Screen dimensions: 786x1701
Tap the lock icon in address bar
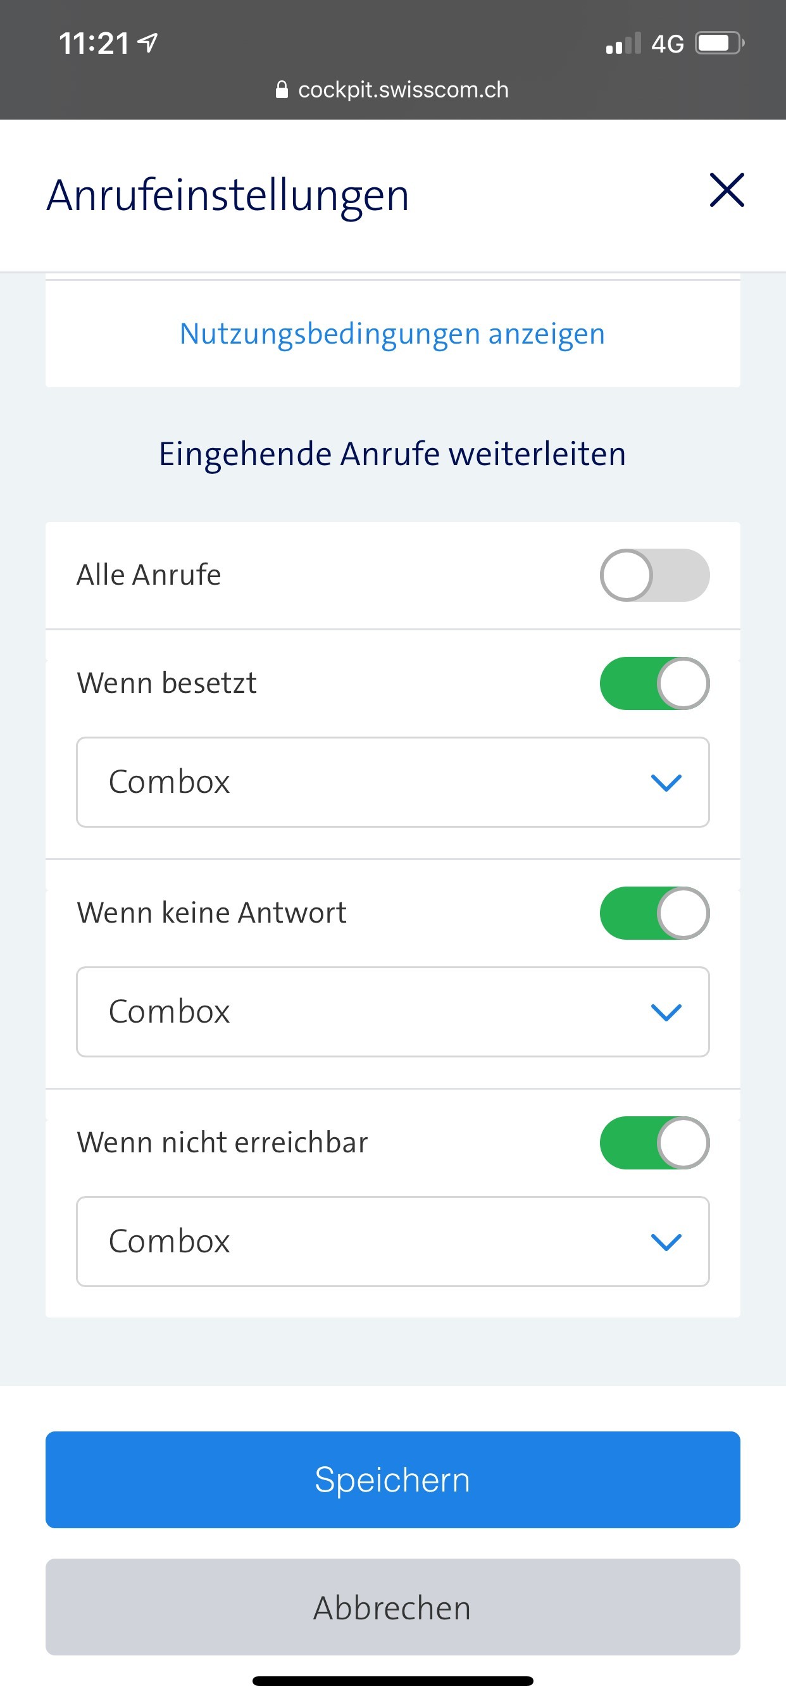[282, 90]
